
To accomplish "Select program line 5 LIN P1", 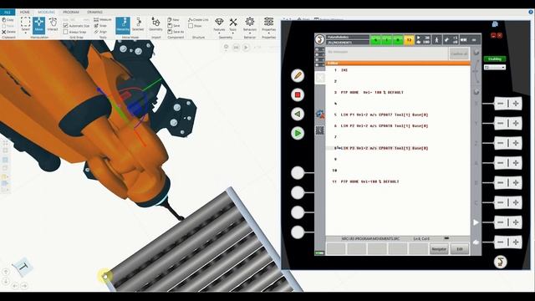I will [x=385, y=115].
